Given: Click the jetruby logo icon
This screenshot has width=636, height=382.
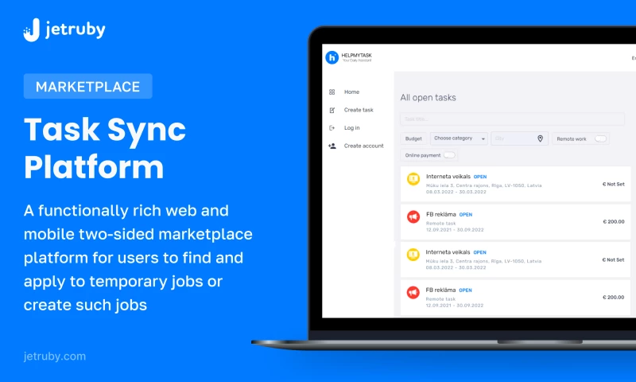Looking at the screenshot, I should coord(32,29).
